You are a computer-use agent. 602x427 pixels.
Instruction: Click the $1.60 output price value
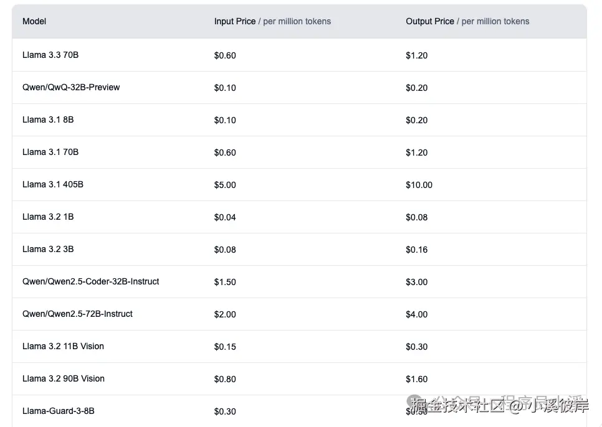click(417, 379)
